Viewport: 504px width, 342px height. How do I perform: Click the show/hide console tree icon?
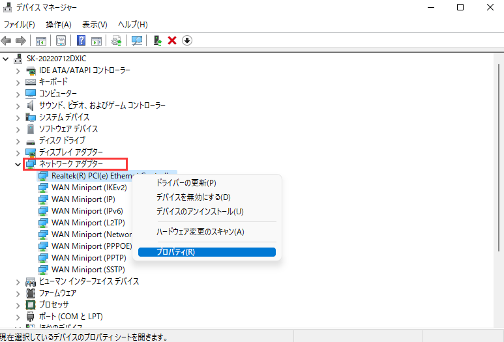[x=41, y=41]
